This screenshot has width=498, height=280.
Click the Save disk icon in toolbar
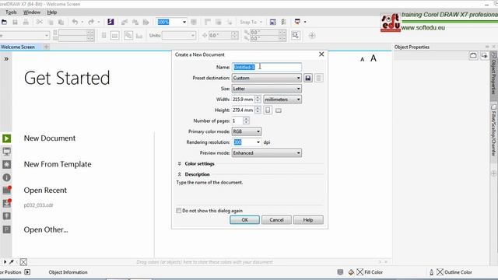click(x=15, y=22)
